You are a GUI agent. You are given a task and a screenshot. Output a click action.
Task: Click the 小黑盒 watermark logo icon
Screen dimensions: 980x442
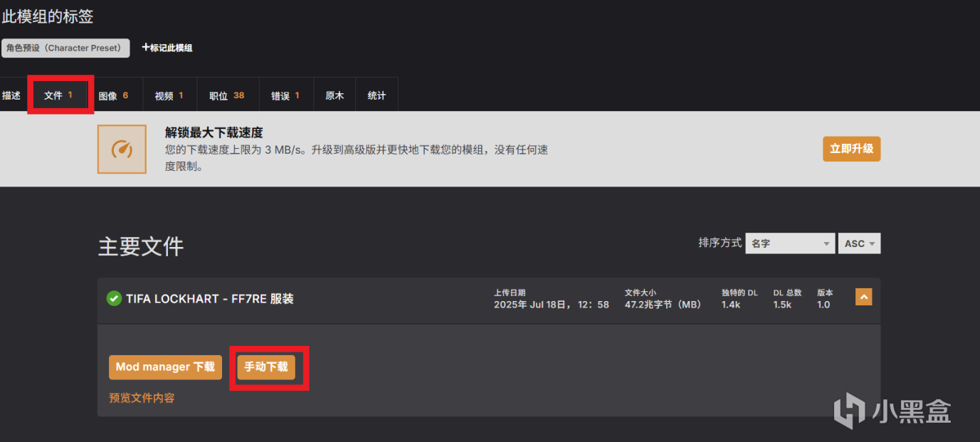(x=850, y=413)
